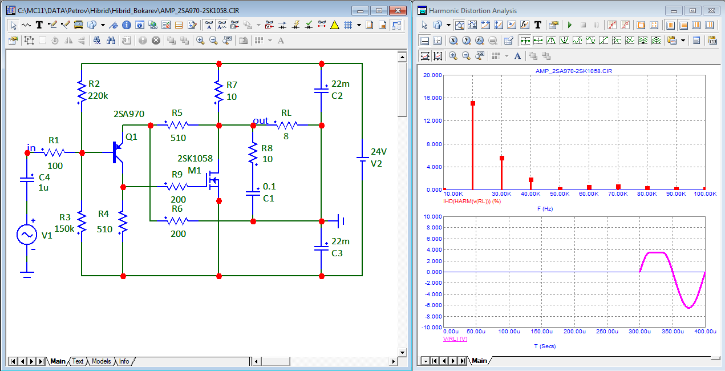Click the yellow triangle warning icon

[x=335, y=25]
